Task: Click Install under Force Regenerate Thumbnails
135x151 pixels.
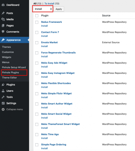Action: pos(44,56)
